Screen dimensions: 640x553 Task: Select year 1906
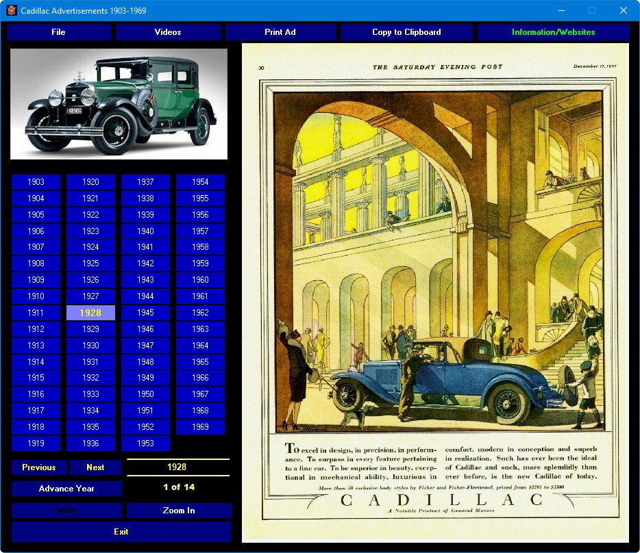[36, 231]
